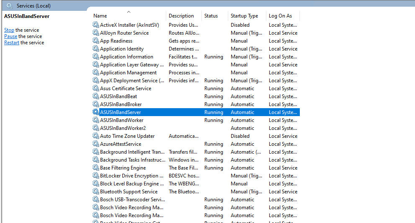Screen dimensions: 415x223
Task: Click the Disabled startup type of ActiveX Installer
Action: pyautogui.click(x=240, y=25)
